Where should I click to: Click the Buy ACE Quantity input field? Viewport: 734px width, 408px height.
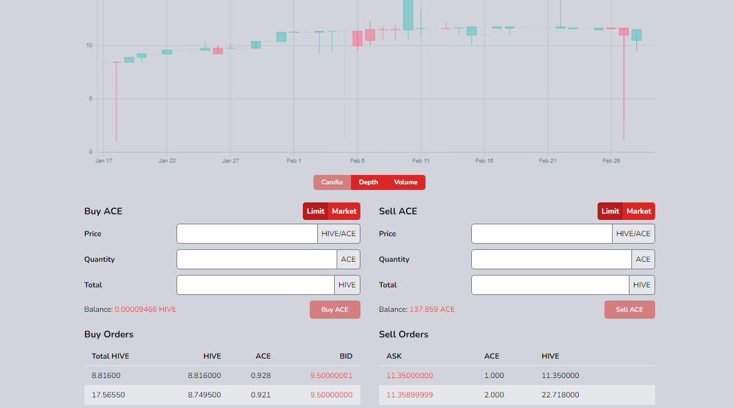[x=257, y=259]
